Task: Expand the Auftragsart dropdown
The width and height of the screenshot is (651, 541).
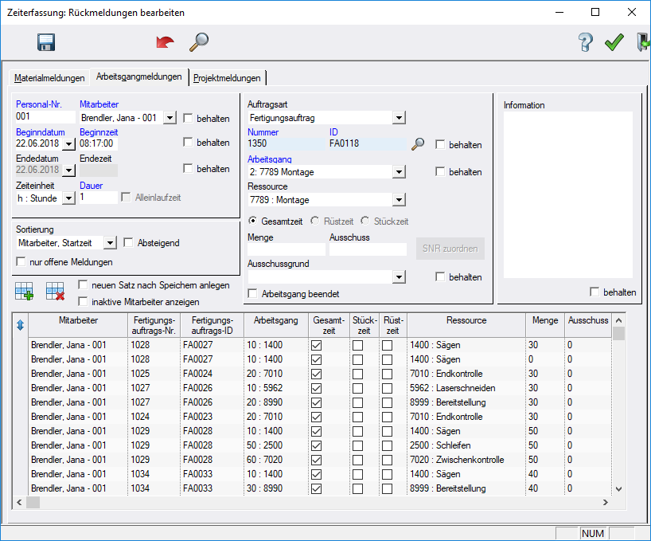Action: [x=399, y=118]
